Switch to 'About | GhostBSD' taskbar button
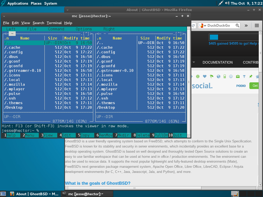The height and width of the screenshot is (197, 263). (34, 194)
